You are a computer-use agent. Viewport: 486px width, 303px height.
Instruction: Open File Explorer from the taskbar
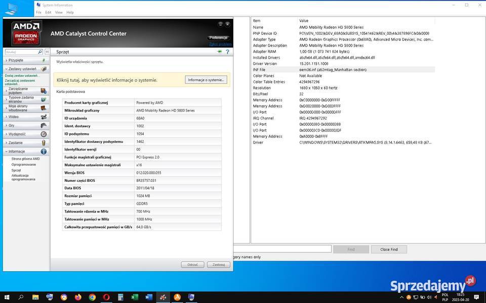(35, 297)
